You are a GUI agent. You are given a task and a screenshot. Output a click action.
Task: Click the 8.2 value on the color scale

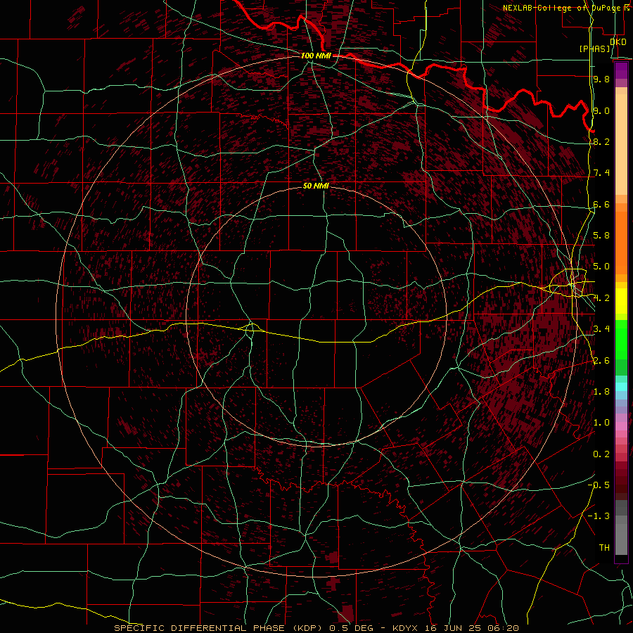(601, 141)
